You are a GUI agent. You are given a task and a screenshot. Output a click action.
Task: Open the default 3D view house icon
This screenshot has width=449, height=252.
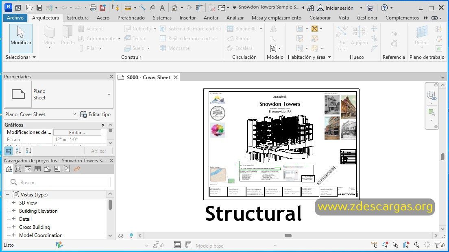point(174,8)
